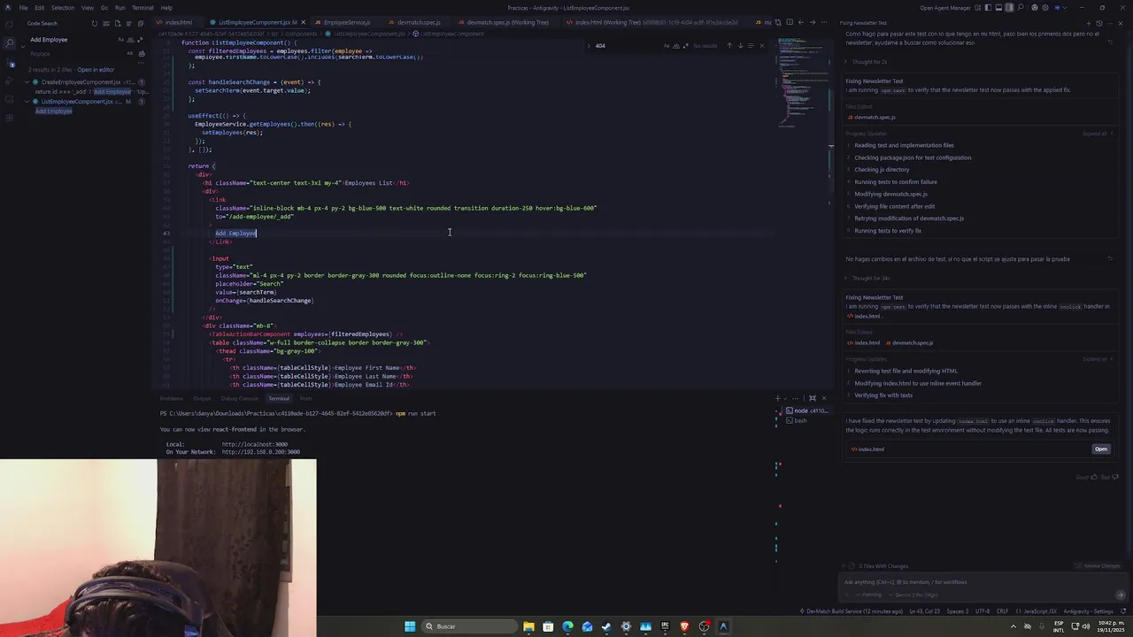This screenshot has height=637, width=1133.
Task: Open Source Control view in activity bar
Action: (11, 65)
